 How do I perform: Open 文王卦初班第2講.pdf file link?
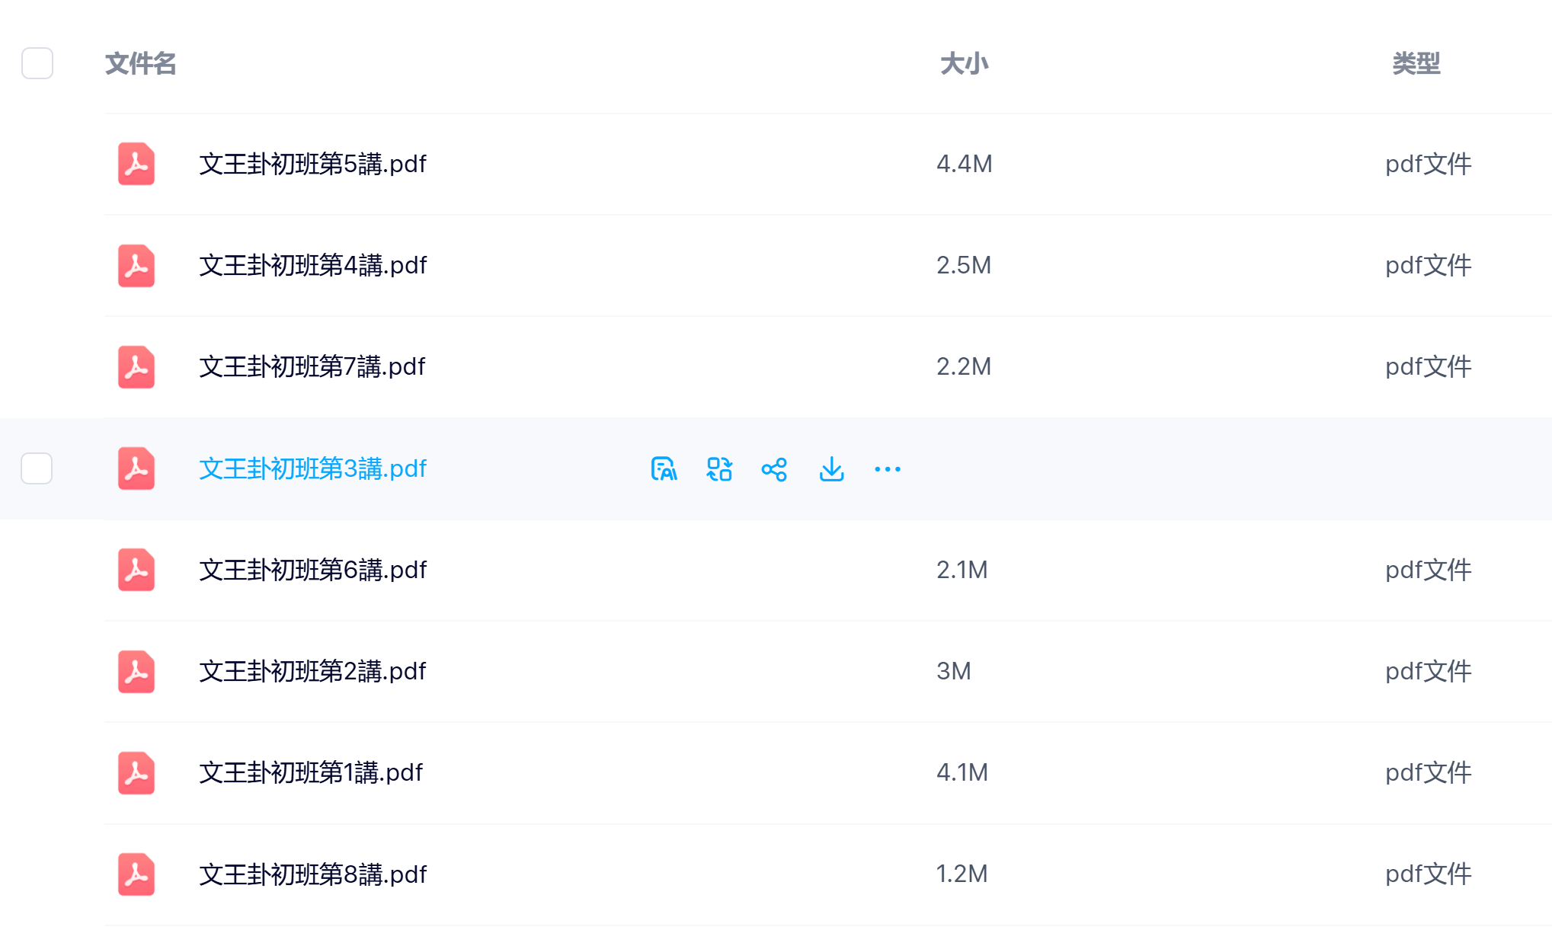pos(312,671)
